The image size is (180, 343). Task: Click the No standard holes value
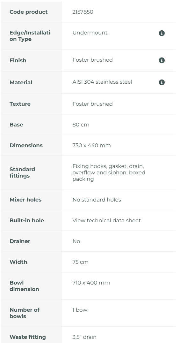[x=97, y=200]
